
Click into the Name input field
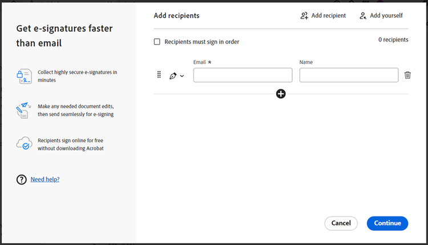pos(349,75)
